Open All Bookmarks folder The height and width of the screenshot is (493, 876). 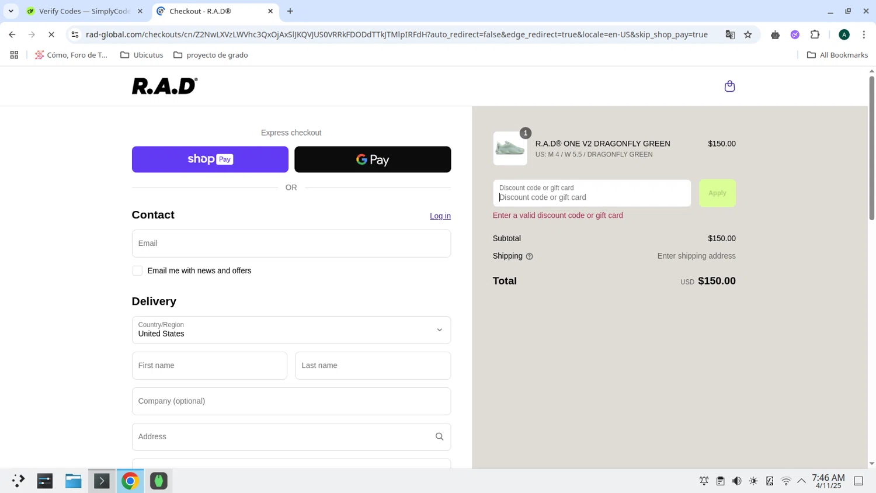point(837,55)
